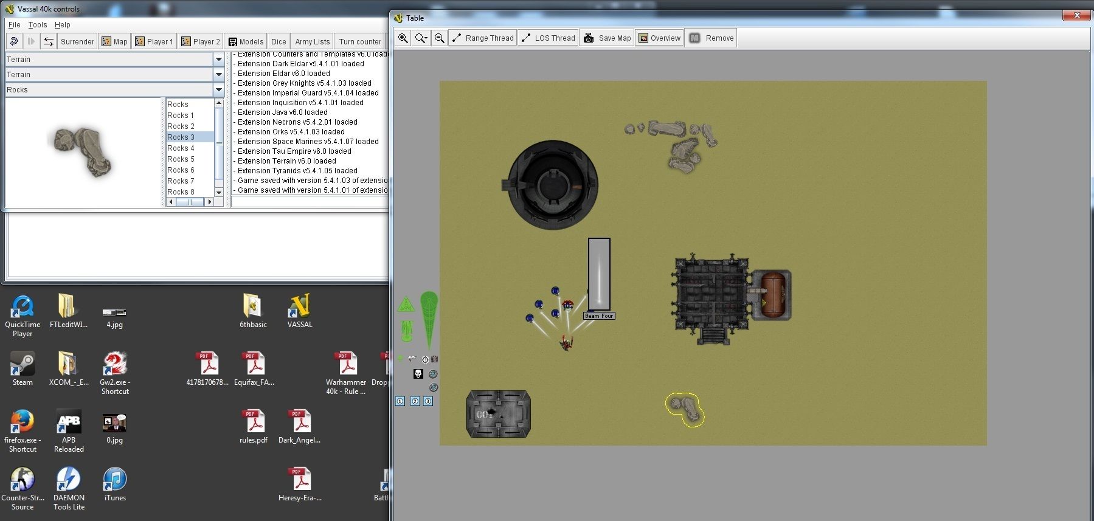Click the Zoom in magnifier on Table toolbar
1094x521 pixels.
point(403,38)
